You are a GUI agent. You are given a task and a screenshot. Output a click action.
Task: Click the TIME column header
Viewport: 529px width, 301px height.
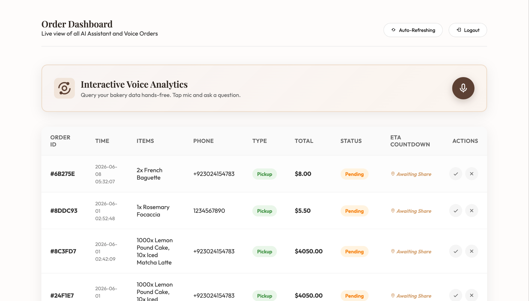tap(102, 141)
